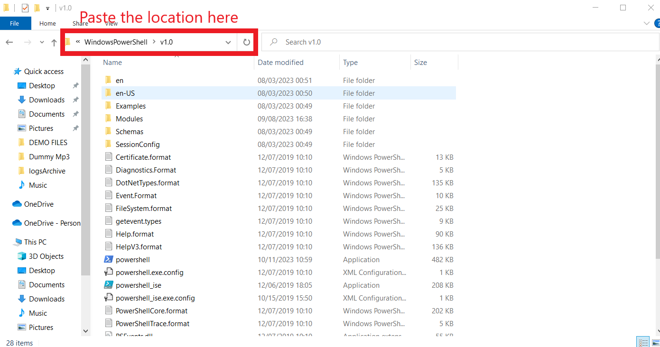660x347 pixels.
Task: Select the en-US folder
Action: point(279,93)
